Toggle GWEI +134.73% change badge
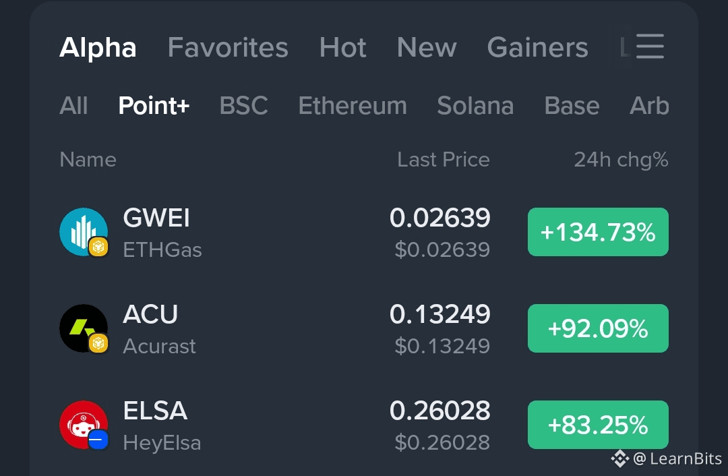This screenshot has width=728, height=476. [598, 232]
